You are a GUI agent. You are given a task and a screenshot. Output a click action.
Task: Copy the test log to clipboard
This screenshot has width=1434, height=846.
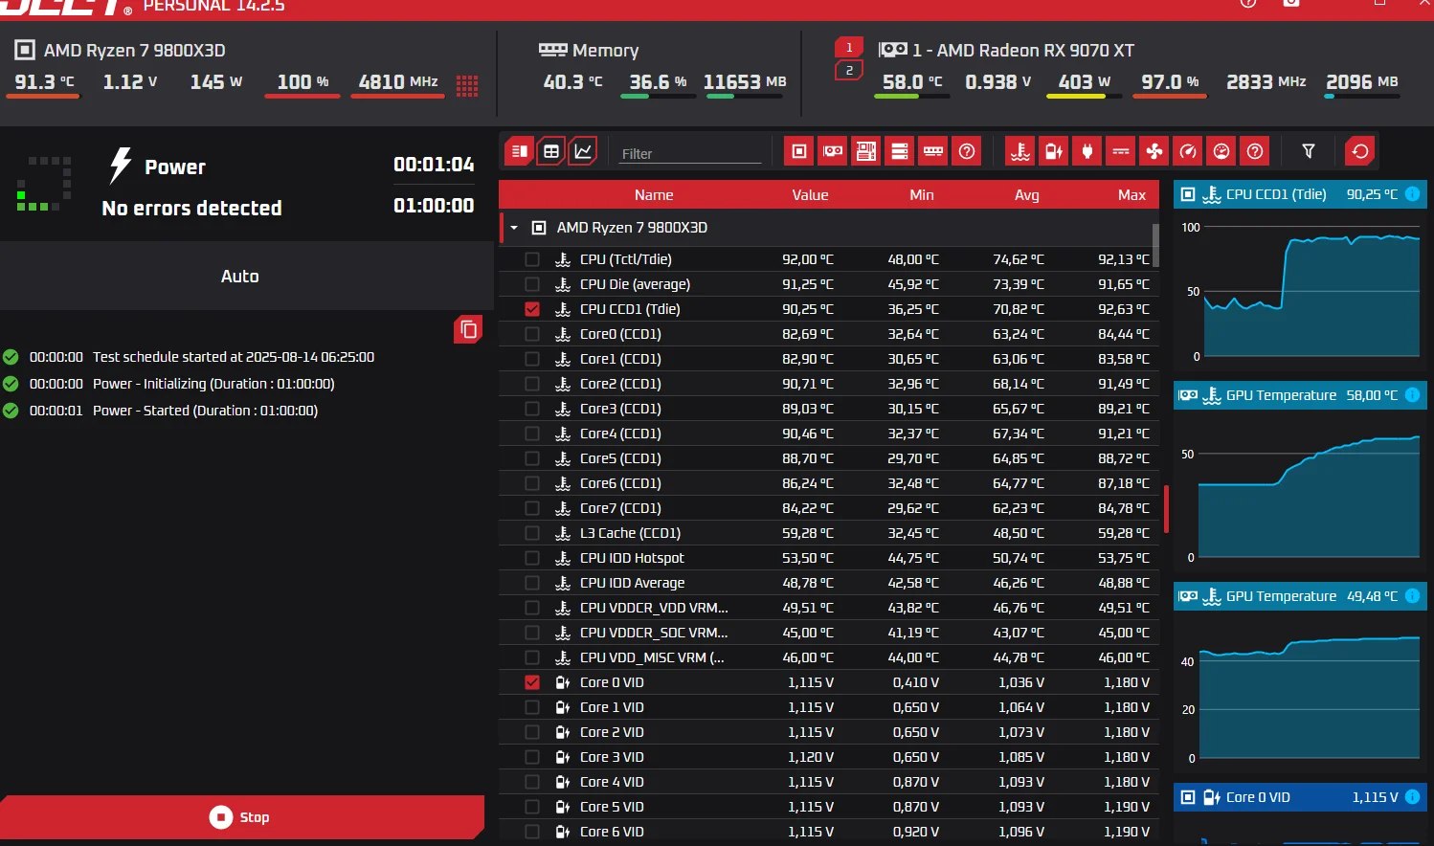point(468,330)
